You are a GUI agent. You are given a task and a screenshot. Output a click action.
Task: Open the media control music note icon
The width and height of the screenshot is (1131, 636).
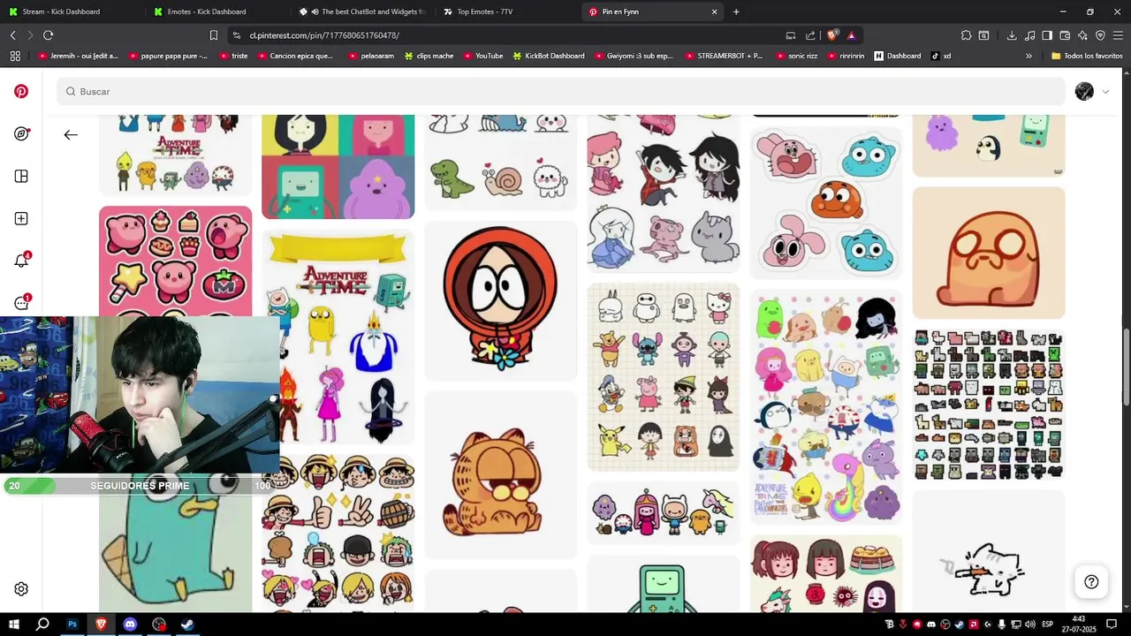click(x=1029, y=35)
